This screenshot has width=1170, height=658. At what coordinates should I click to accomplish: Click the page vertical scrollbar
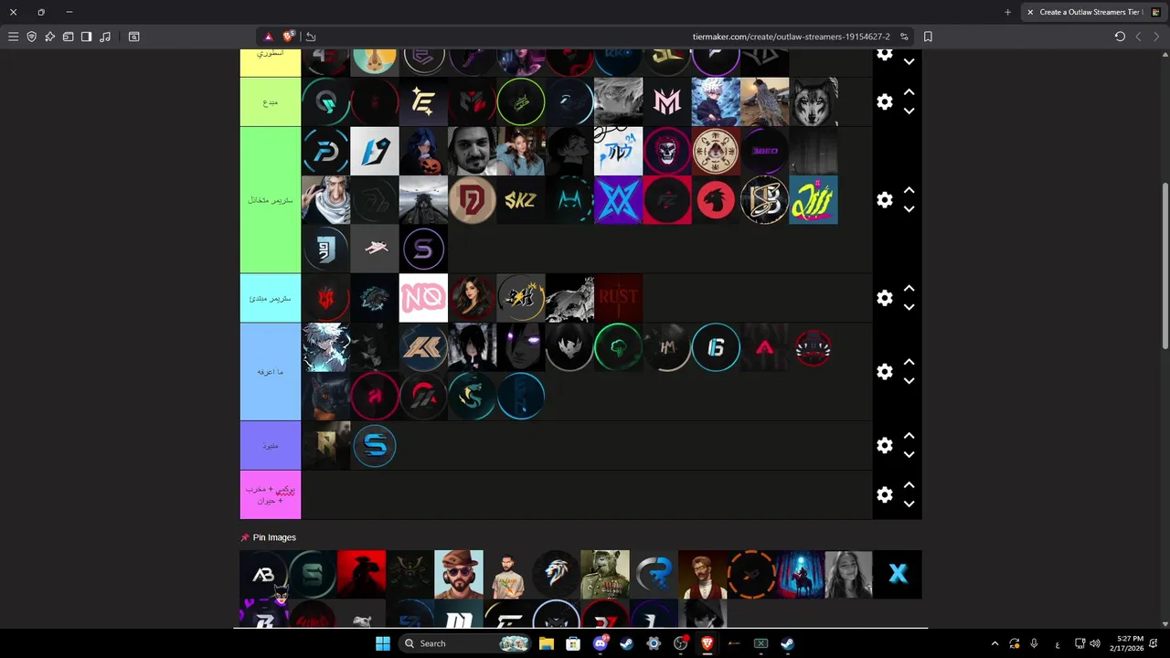pyautogui.click(x=1165, y=265)
